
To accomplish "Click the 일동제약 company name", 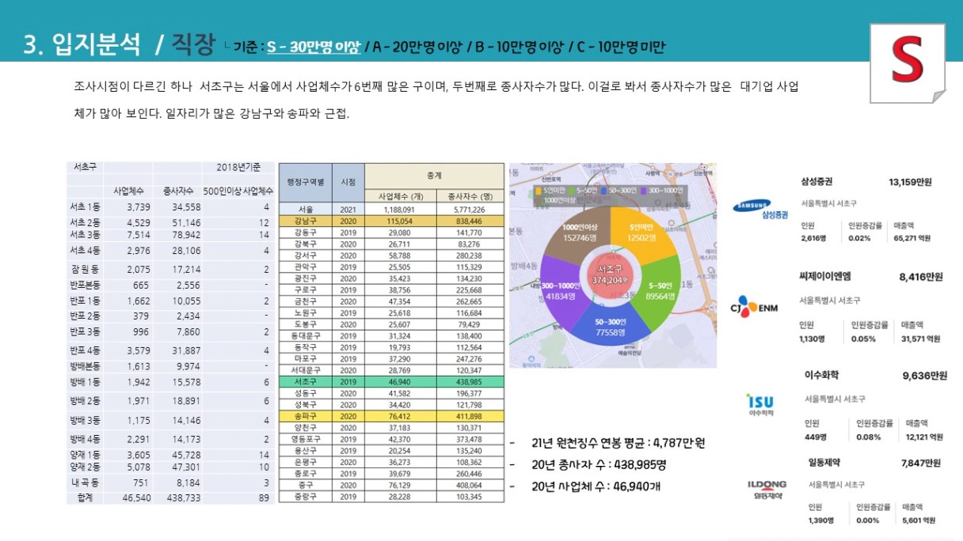I will [825, 462].
